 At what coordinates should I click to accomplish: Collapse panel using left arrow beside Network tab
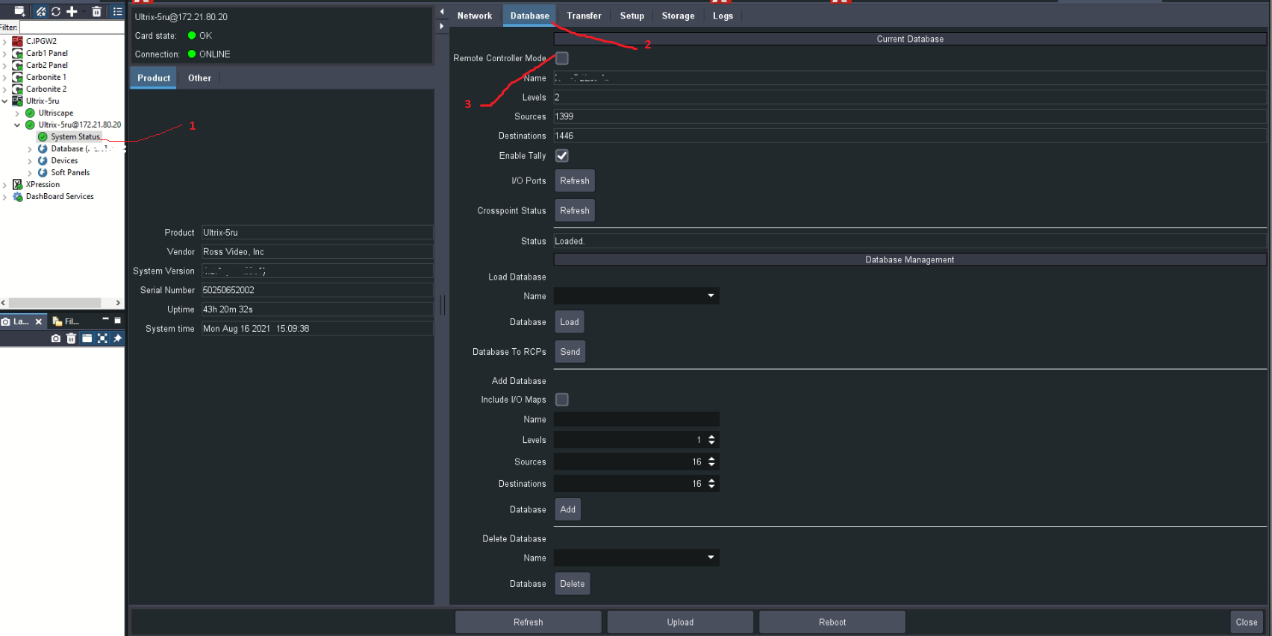pos(442,12)
